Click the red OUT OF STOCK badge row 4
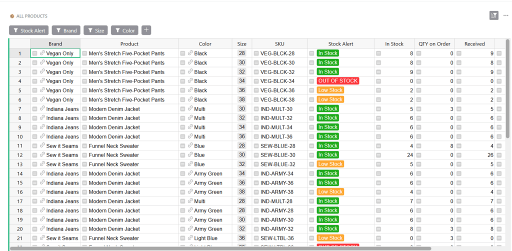512x251 pixels. click(x=337, y=80)
